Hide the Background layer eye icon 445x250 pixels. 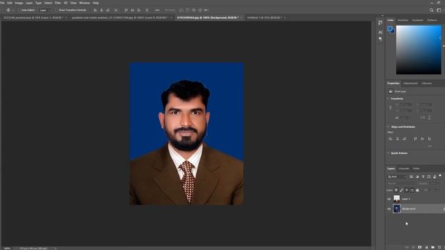(x=389, y=209)
